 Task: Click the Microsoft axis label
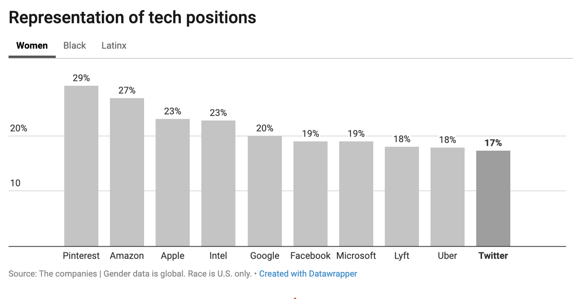click(356, 256)
